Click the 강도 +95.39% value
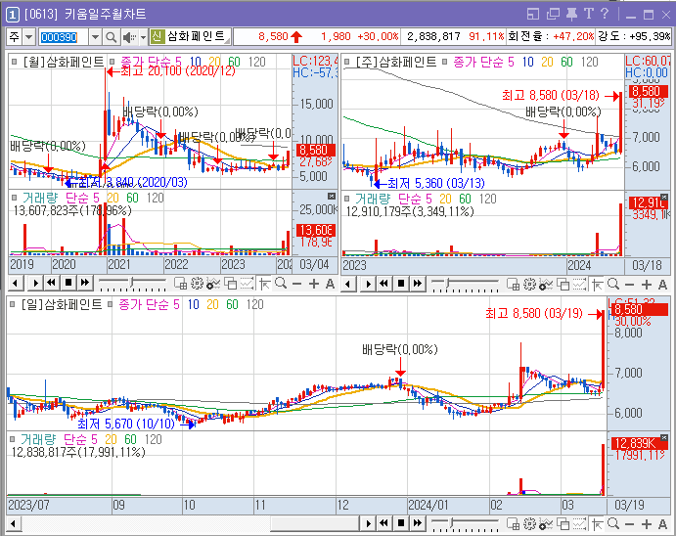The height and width of the screenshot is (536, 676). pyautogui.click(x=651, y=36)
